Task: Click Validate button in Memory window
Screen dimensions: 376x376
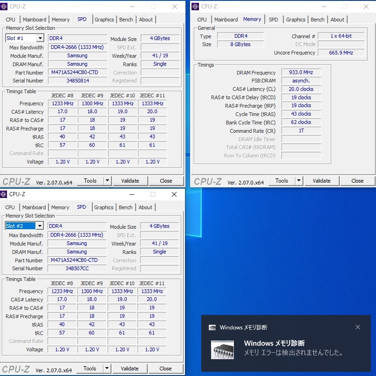Action: tap(321, 181)
